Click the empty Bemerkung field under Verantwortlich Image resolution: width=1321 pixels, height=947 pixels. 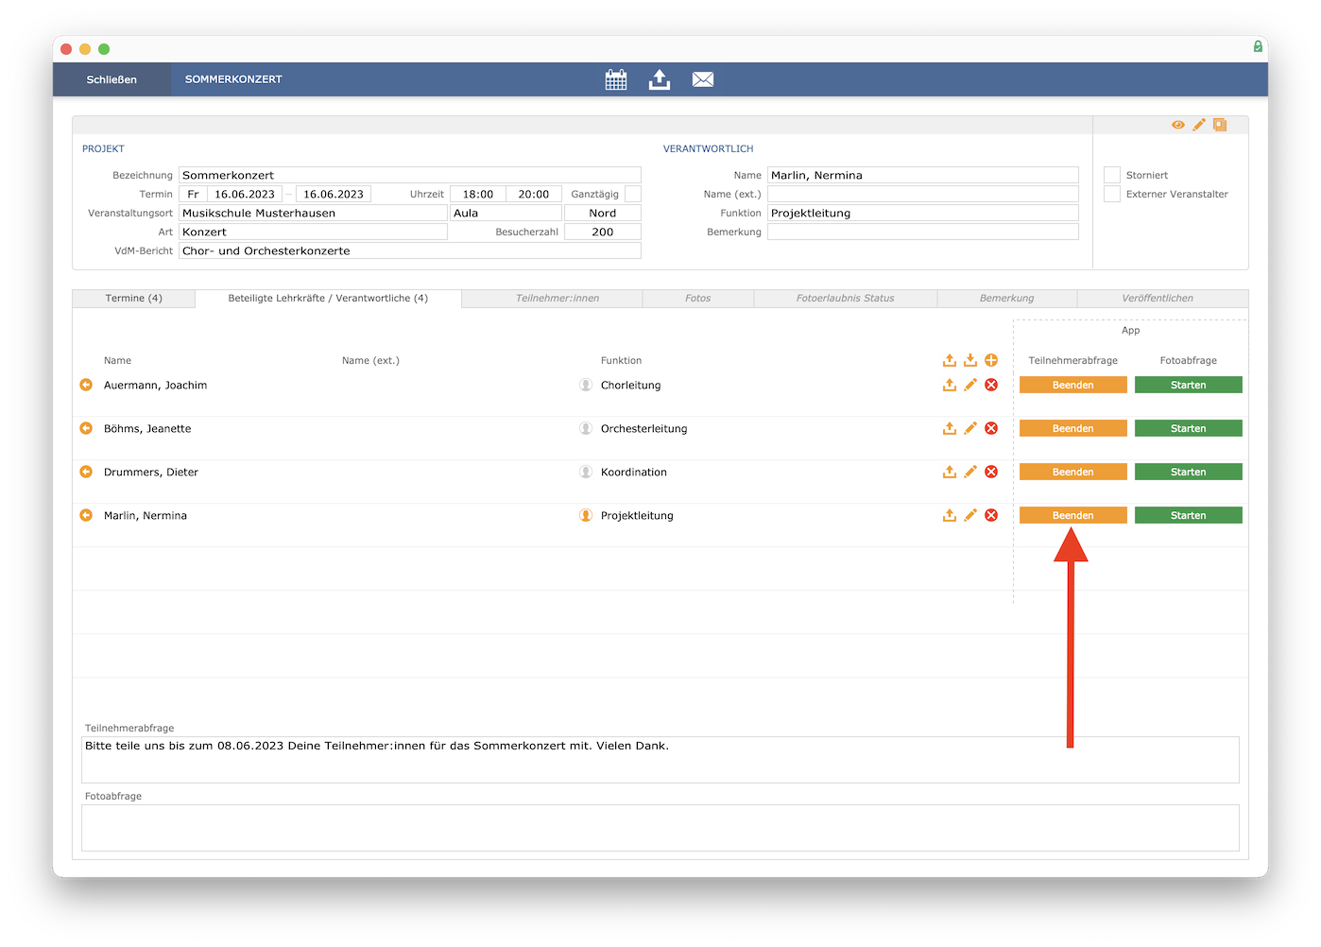[923, 232]
